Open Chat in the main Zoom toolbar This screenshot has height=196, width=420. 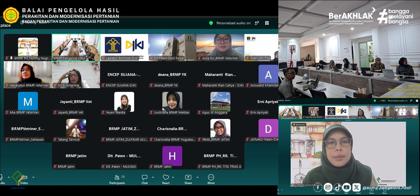(x=144, y=179)
